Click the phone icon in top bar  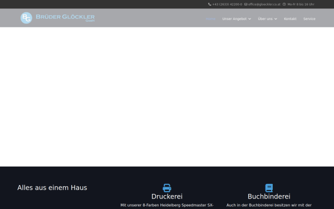click(x=210, y=4)
